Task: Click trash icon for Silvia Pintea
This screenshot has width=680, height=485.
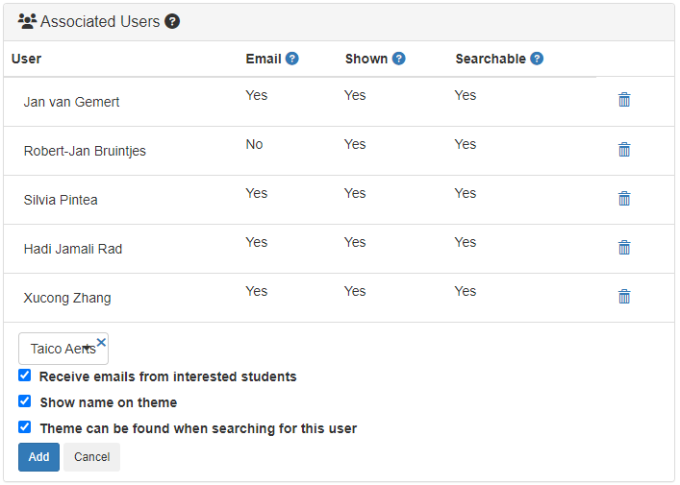Action: pyautogui.click(x=624, y=198)
